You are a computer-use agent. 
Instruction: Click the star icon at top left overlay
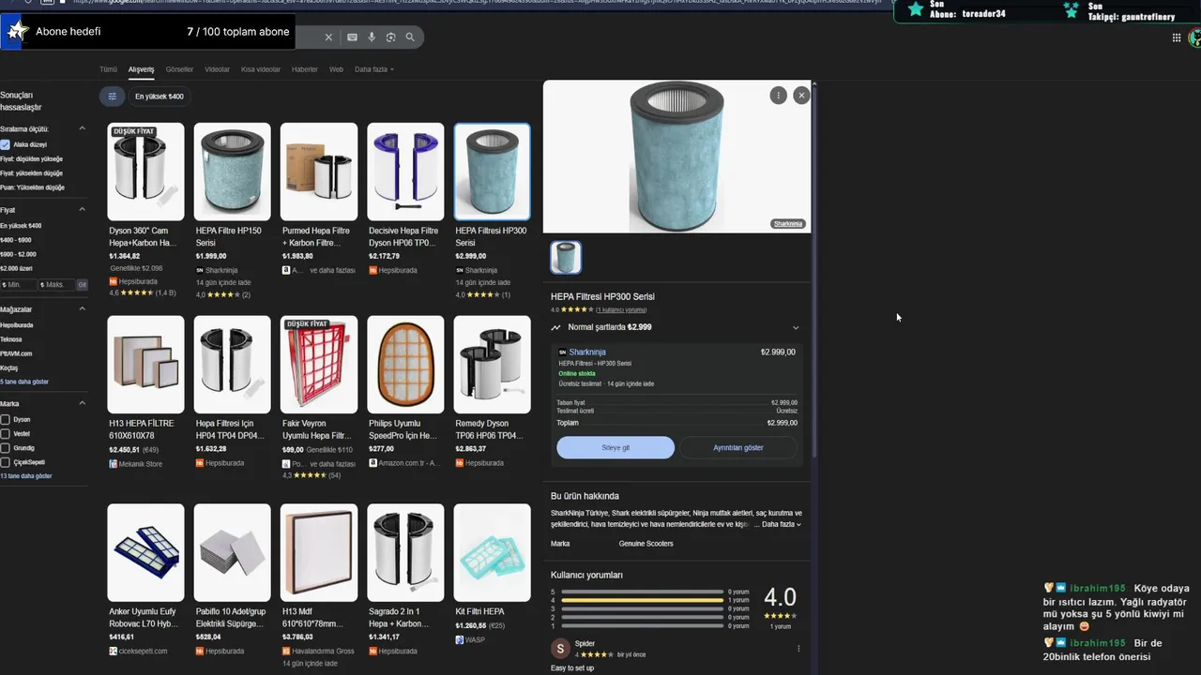pos(16,31)
